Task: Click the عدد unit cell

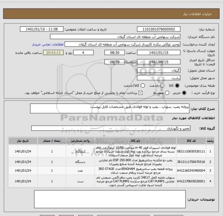Action: (80, 171)
